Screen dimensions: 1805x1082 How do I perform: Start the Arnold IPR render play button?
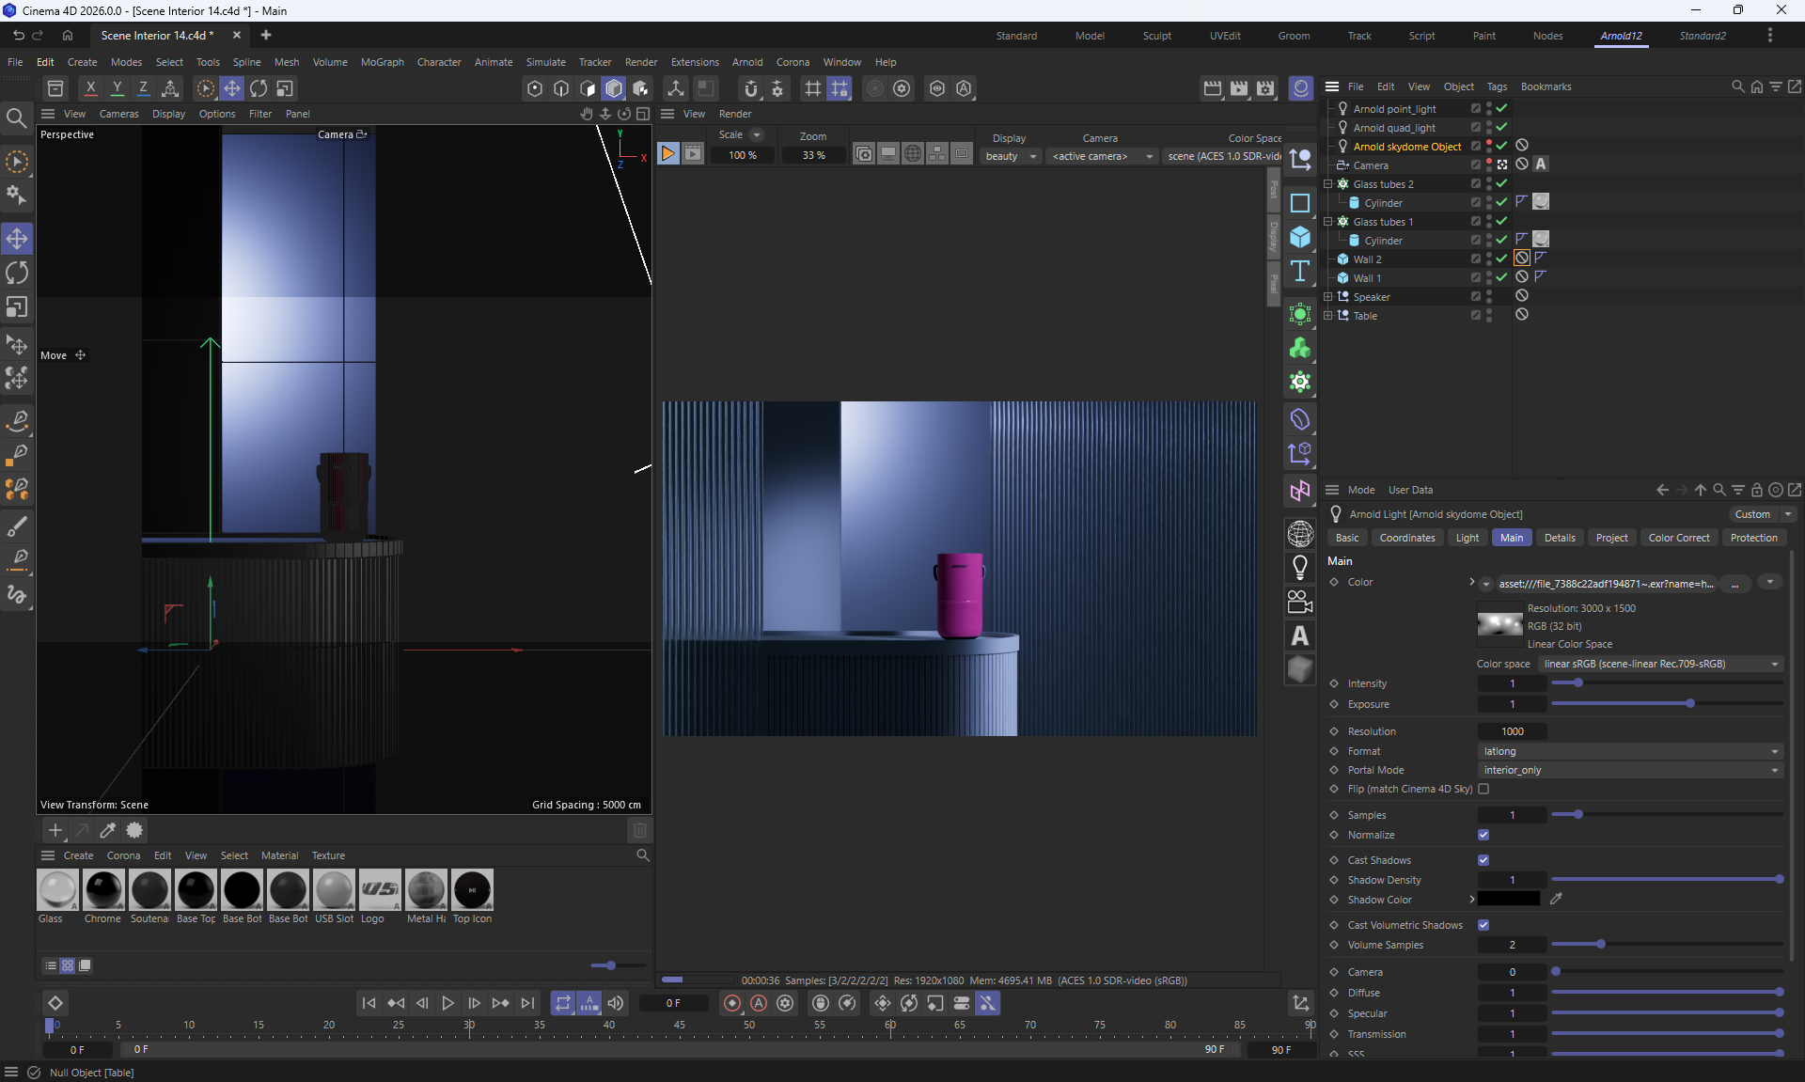pos(667,154)
